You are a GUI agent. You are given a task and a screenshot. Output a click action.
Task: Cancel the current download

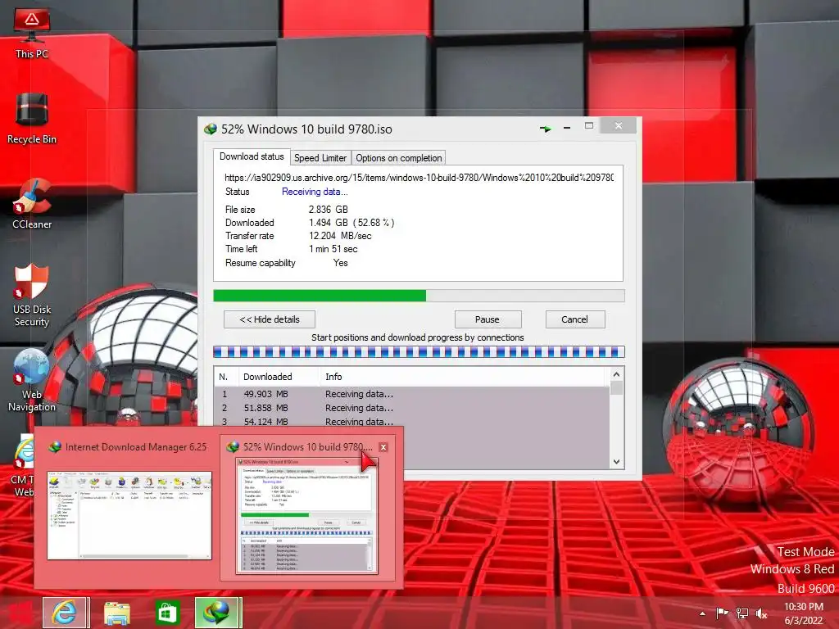(x=574, y=319)
